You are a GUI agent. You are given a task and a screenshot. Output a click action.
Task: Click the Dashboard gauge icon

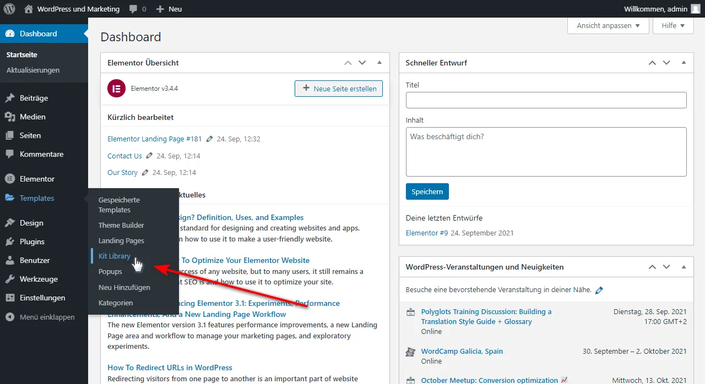click(x=10, y=34)
